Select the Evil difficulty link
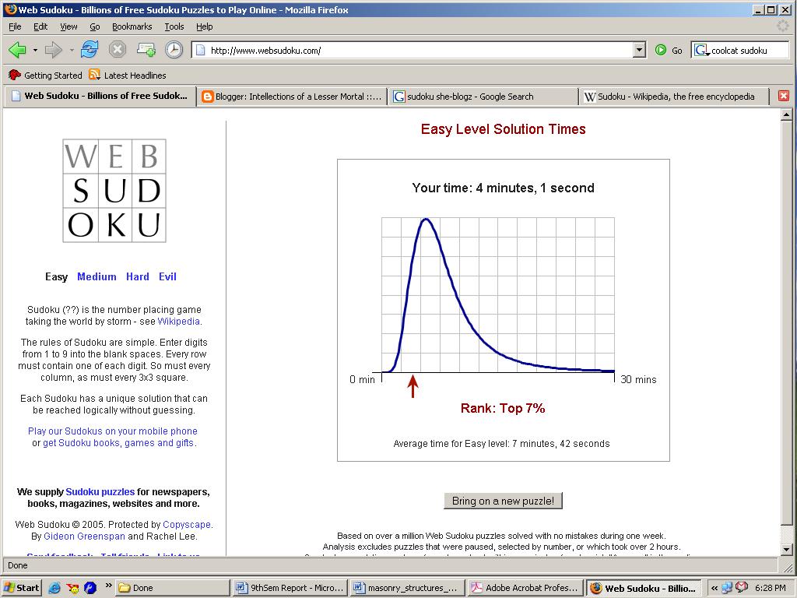797x598 pixels. (167, 276)
